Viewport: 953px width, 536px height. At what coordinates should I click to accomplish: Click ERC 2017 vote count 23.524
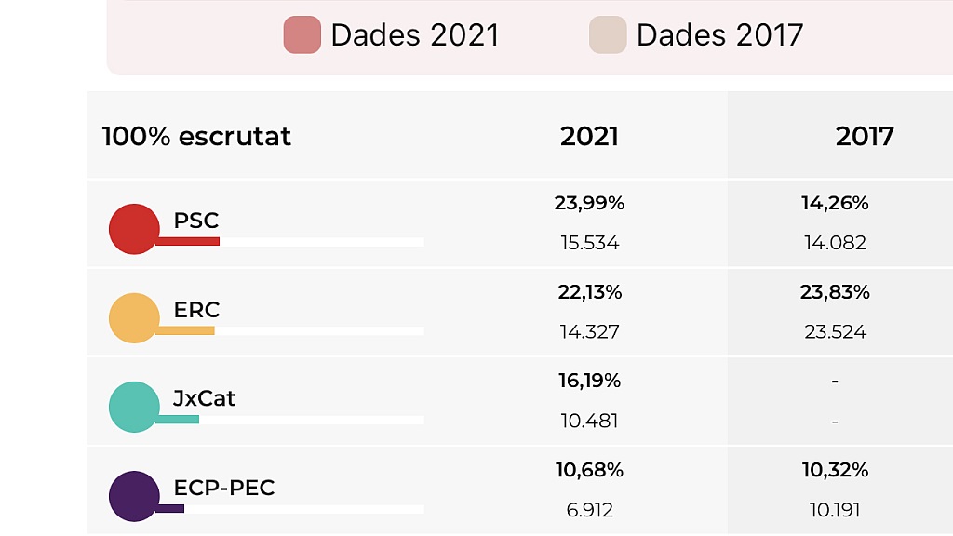click(x=835, y=332)
